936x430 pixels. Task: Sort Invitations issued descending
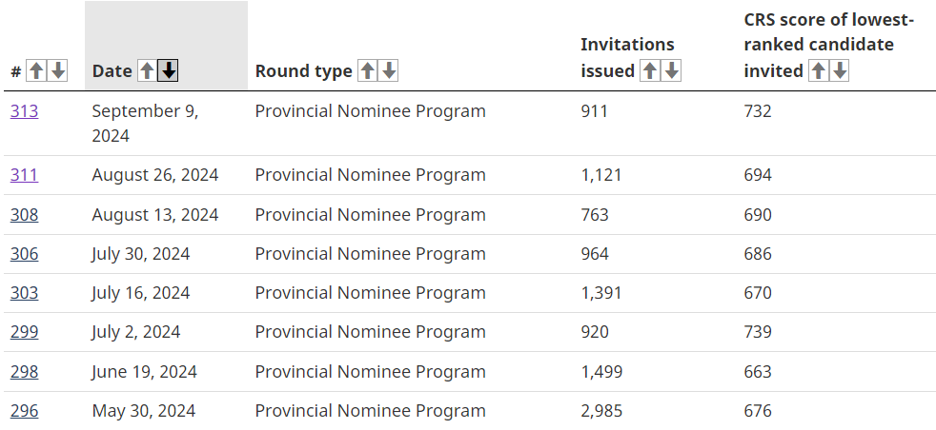point(672,70)
